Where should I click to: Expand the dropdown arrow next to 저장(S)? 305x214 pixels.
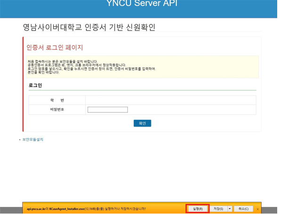click(x=230, y=209)
